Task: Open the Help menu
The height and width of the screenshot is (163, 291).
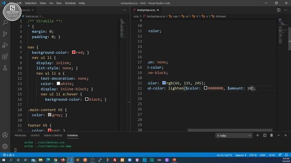Action: coord(82,3)
